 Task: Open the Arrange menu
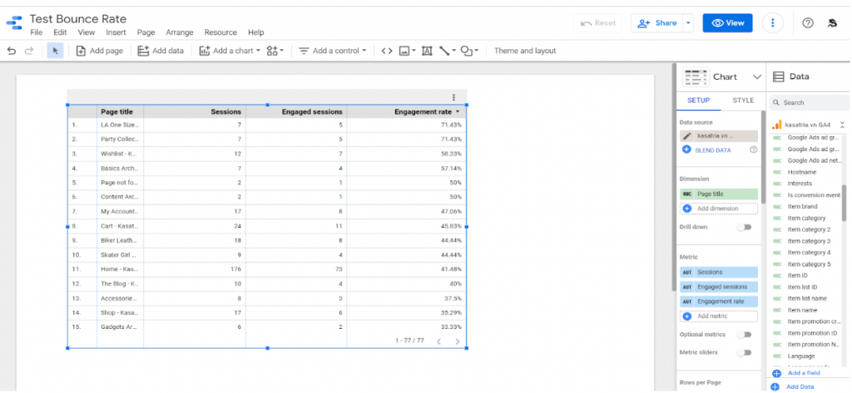click(x=180, y=32)
